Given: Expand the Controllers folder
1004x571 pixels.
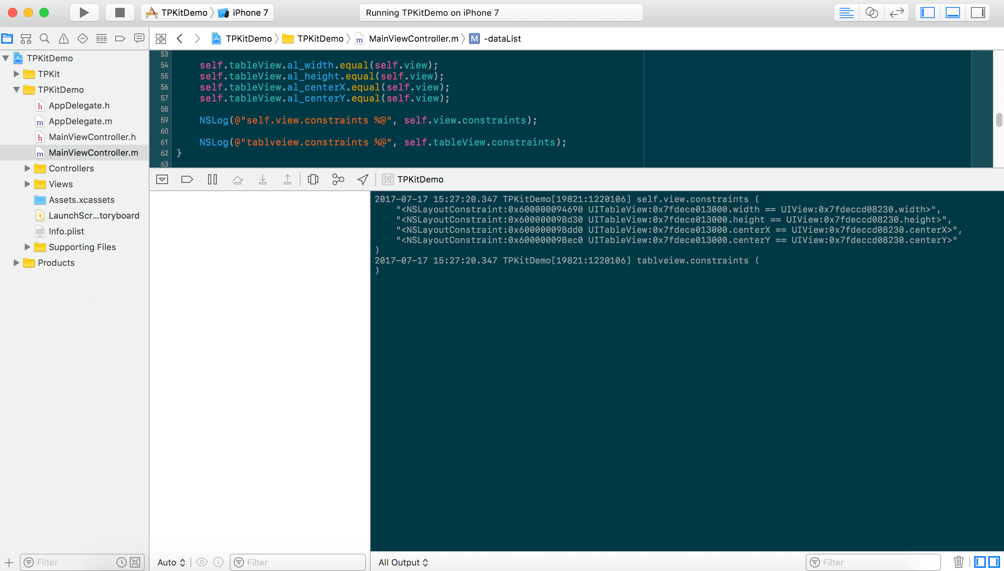Looking at the screenshot, I should click(x=27, y=168).
